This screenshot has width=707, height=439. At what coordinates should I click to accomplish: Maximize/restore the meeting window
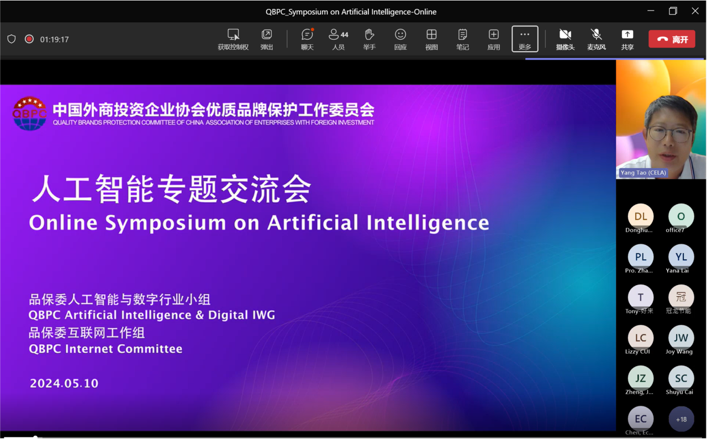pos(673,11)
